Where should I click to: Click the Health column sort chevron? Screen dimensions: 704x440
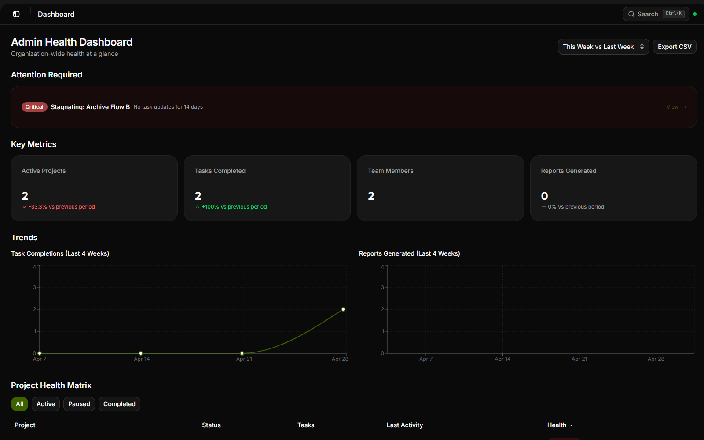point(571,425)
